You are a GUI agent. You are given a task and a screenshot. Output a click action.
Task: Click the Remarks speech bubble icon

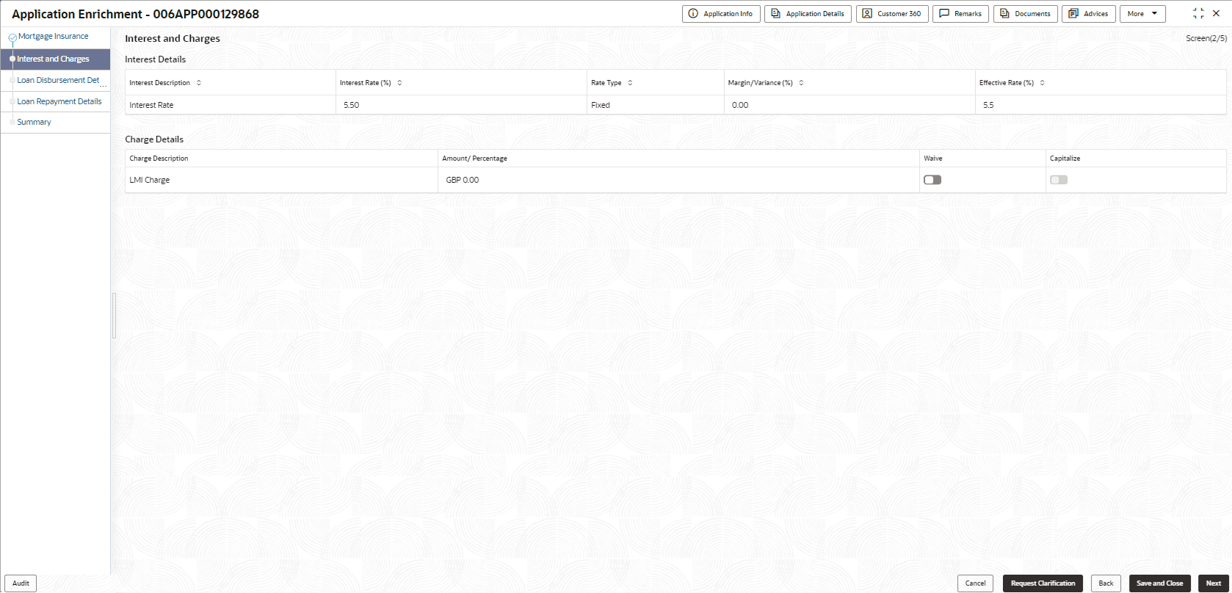click(944, 14)
